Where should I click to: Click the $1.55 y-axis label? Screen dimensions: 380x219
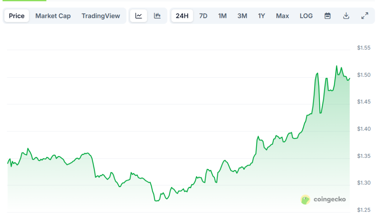[x=364, y=48]
